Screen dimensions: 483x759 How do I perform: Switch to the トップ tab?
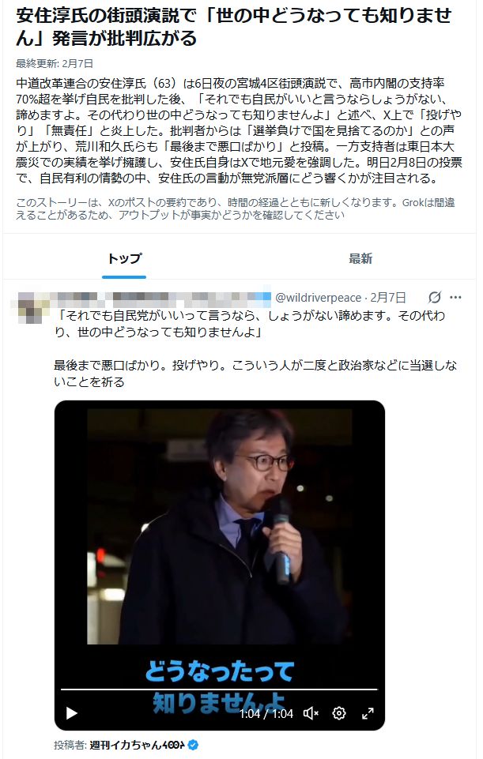pyautogui.click(x=124, y=258)
